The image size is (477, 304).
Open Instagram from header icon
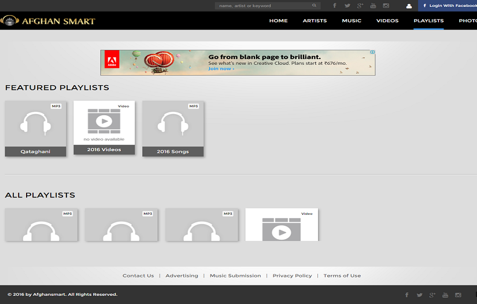click(x=386, y=5)
